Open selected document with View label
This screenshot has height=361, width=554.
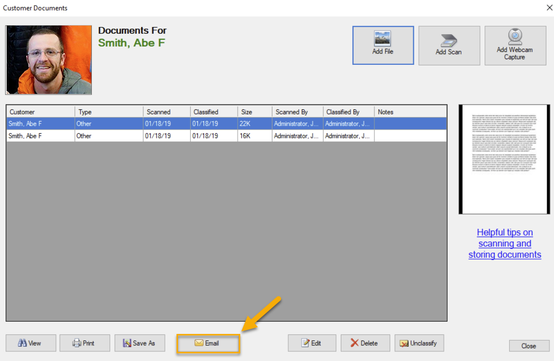point(35,343)
